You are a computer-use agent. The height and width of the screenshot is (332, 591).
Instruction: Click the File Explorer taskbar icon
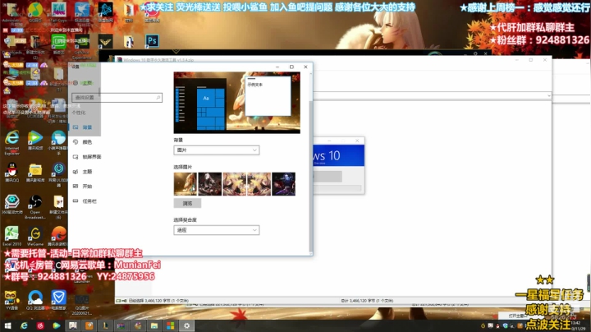[x=154, y=325]
